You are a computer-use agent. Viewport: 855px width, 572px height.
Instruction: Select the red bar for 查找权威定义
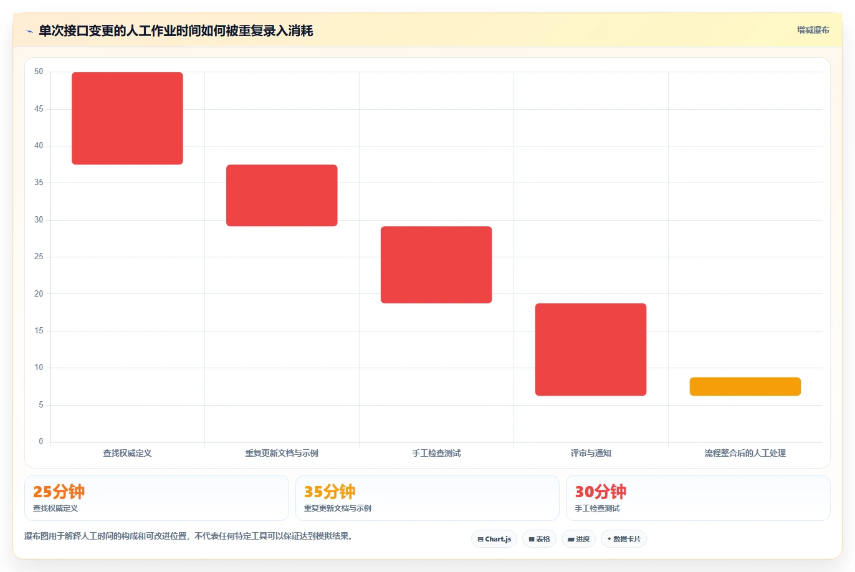pos(127,118)
